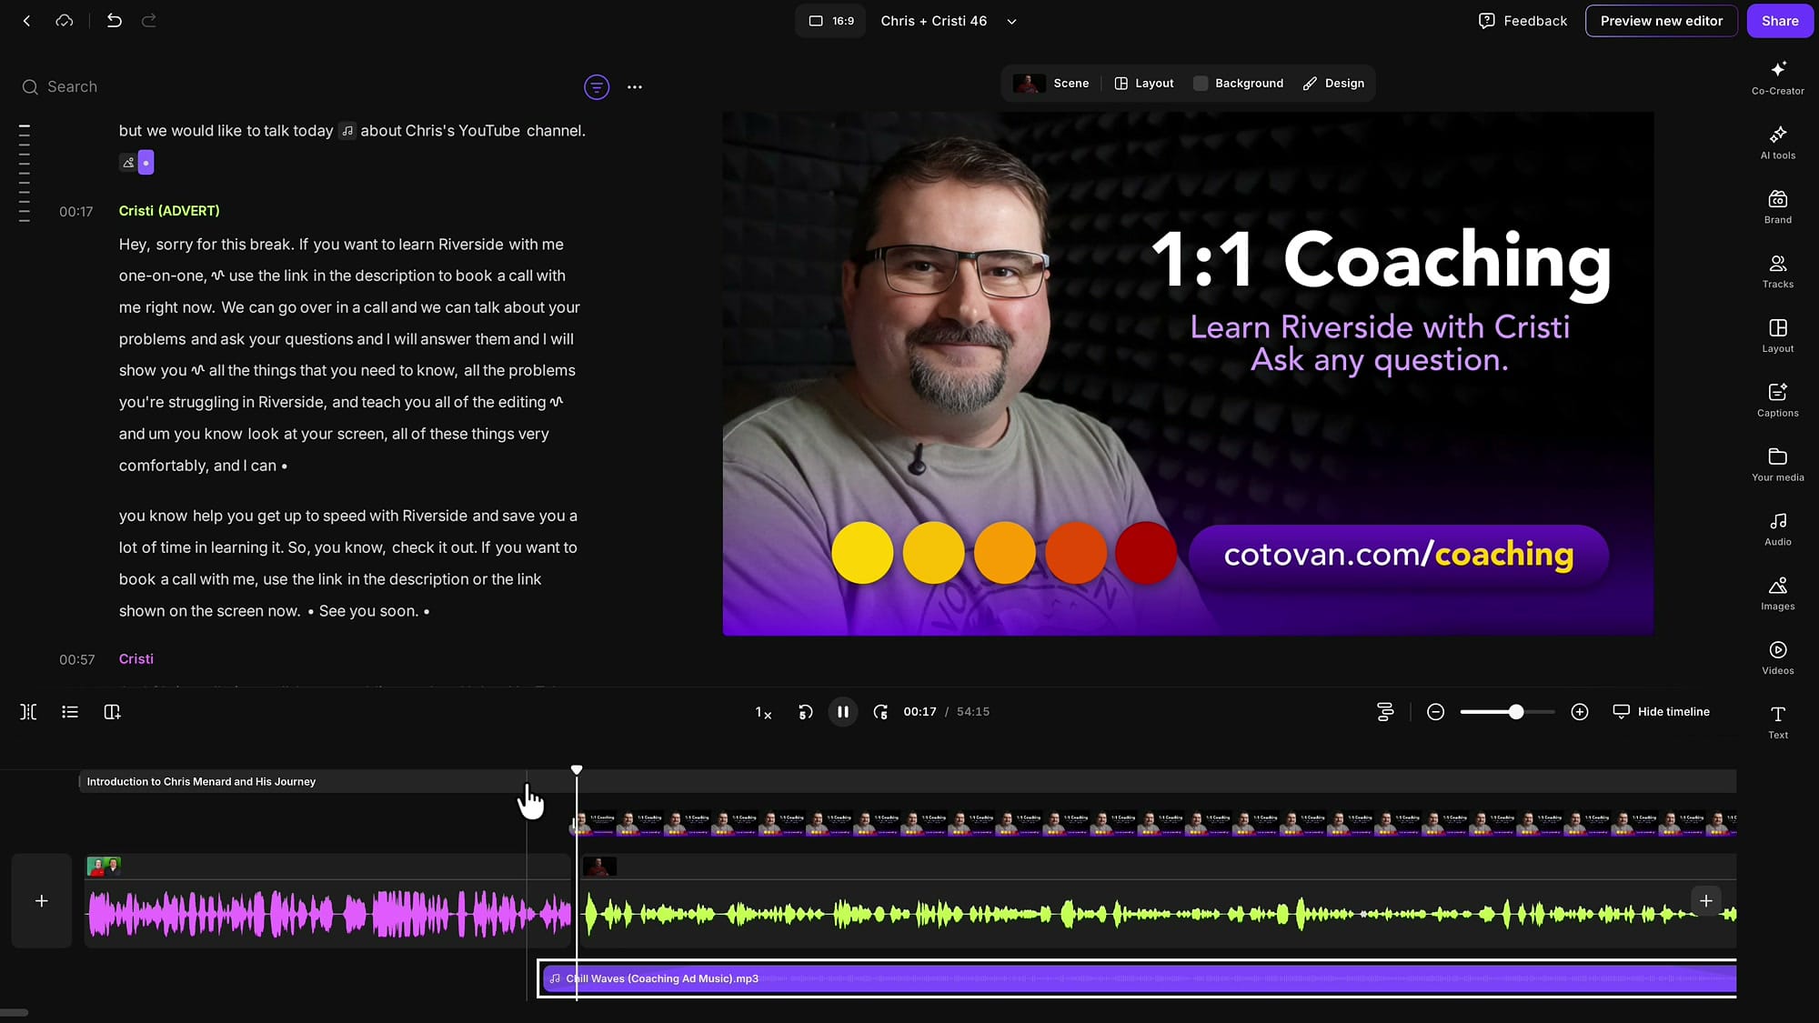Select the pink audio waveform clip
This screenshot has width=1819, height=1023.
[328, 913]
